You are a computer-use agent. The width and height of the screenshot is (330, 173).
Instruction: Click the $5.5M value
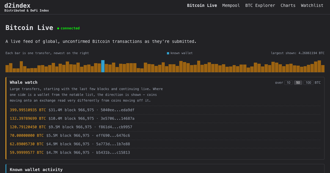(52, 136)
